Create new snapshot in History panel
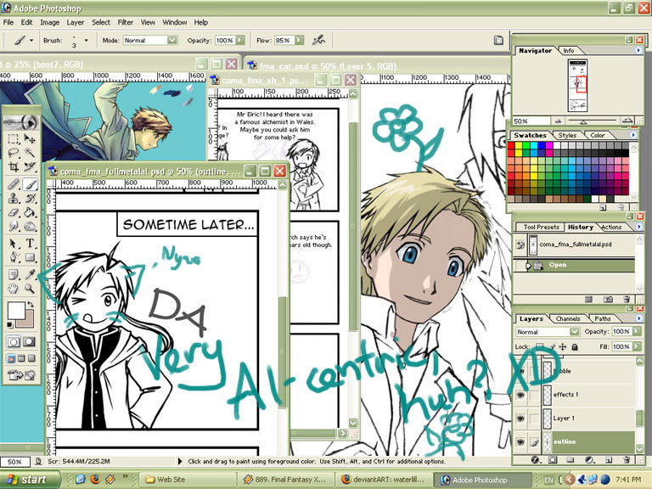Screen dimensions: 652x489 [x=608, y=299]
